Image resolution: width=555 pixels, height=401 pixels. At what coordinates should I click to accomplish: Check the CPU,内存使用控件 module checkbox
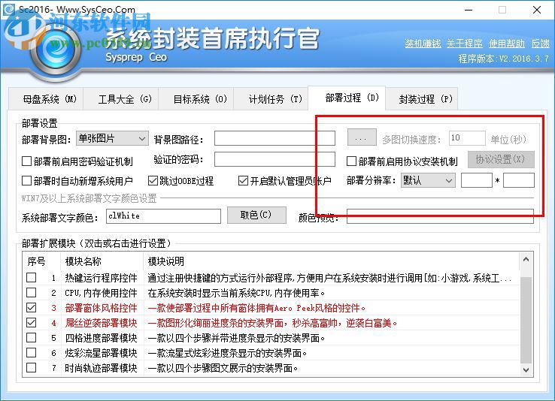pos(31,293)
